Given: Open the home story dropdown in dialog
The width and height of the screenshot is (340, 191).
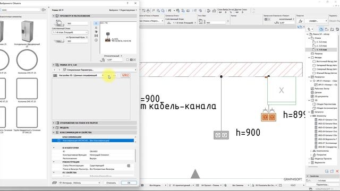Looking at the screenshot, I should tap(70, 32).
